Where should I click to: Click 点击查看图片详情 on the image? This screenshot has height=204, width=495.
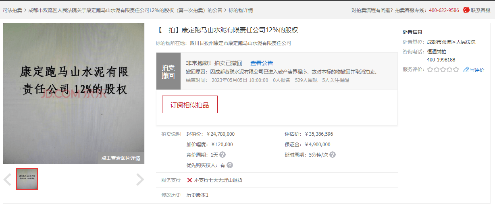(x=121, y=158)
